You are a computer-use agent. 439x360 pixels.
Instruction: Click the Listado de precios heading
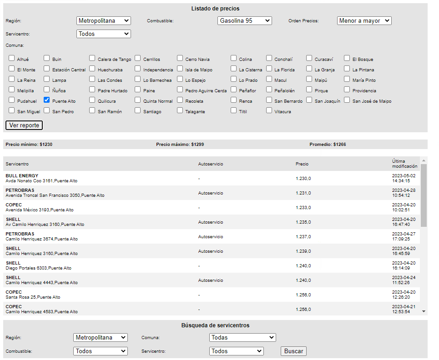coord(215,9)
